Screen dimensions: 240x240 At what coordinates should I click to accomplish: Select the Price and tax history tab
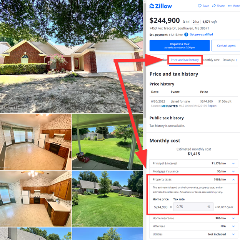185,60
